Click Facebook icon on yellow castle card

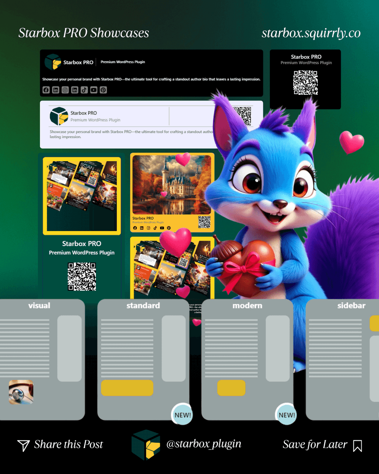click(x=135, y=228)
